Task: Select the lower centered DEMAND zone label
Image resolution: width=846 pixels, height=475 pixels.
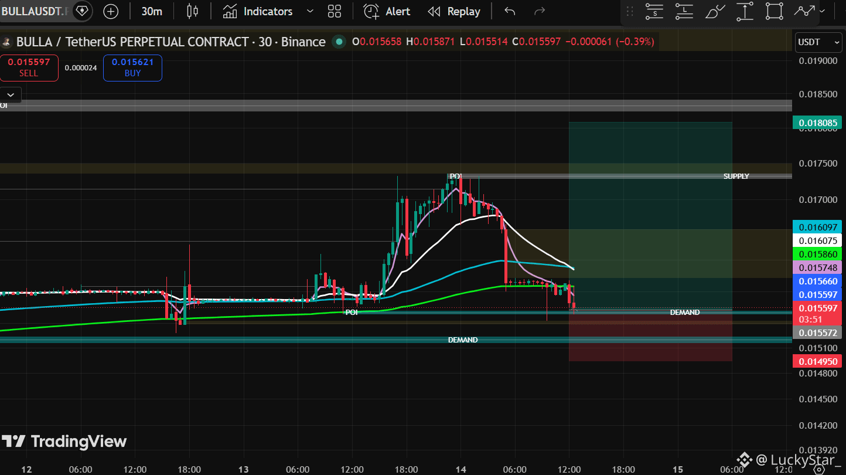Action: pos(463,340)
